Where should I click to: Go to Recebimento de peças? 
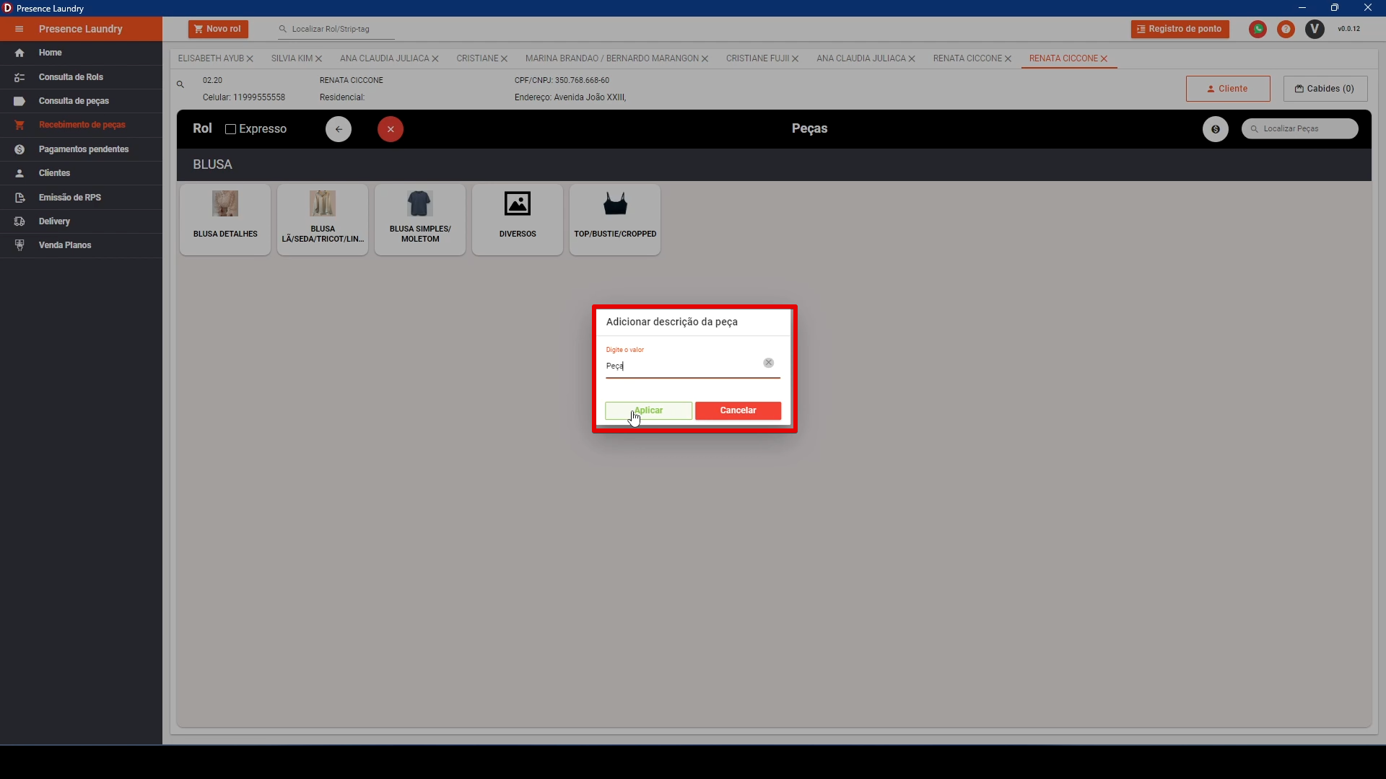tap(81, 125)
